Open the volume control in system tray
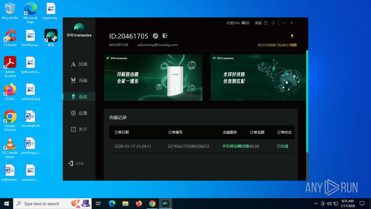This screenshot has width=371, height=209. pos(329,204)
